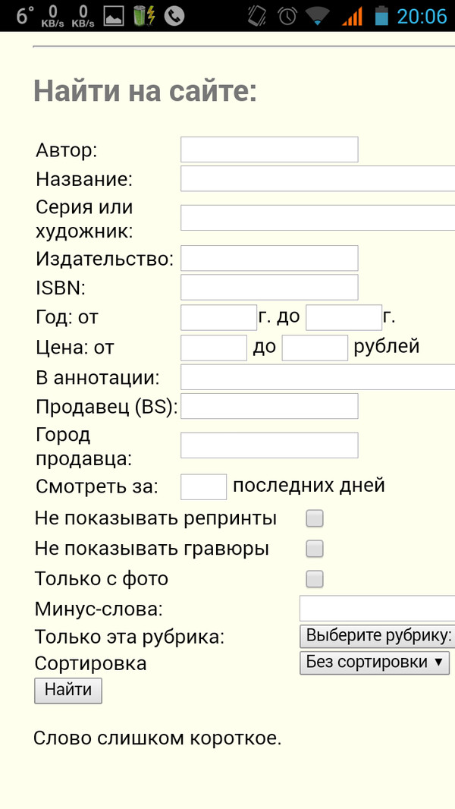Tap the phone call icon in status bar
The width and height of the screenshot is (455, 809).
[174, 16]
